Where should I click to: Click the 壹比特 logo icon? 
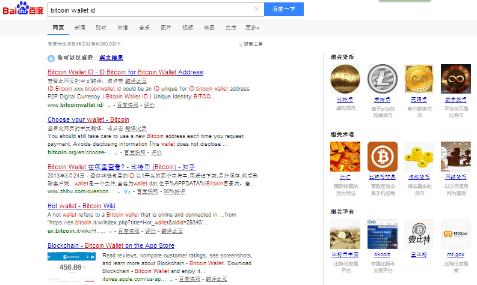tap(419, 234)
